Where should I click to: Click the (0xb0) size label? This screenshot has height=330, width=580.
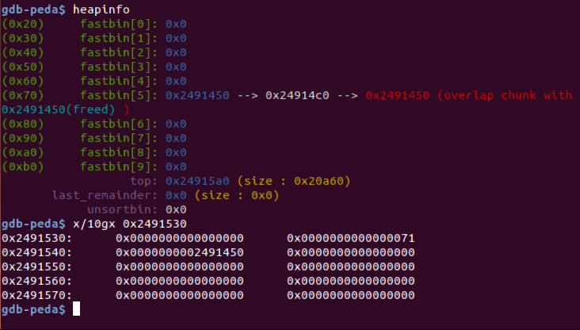click(22, 167)
